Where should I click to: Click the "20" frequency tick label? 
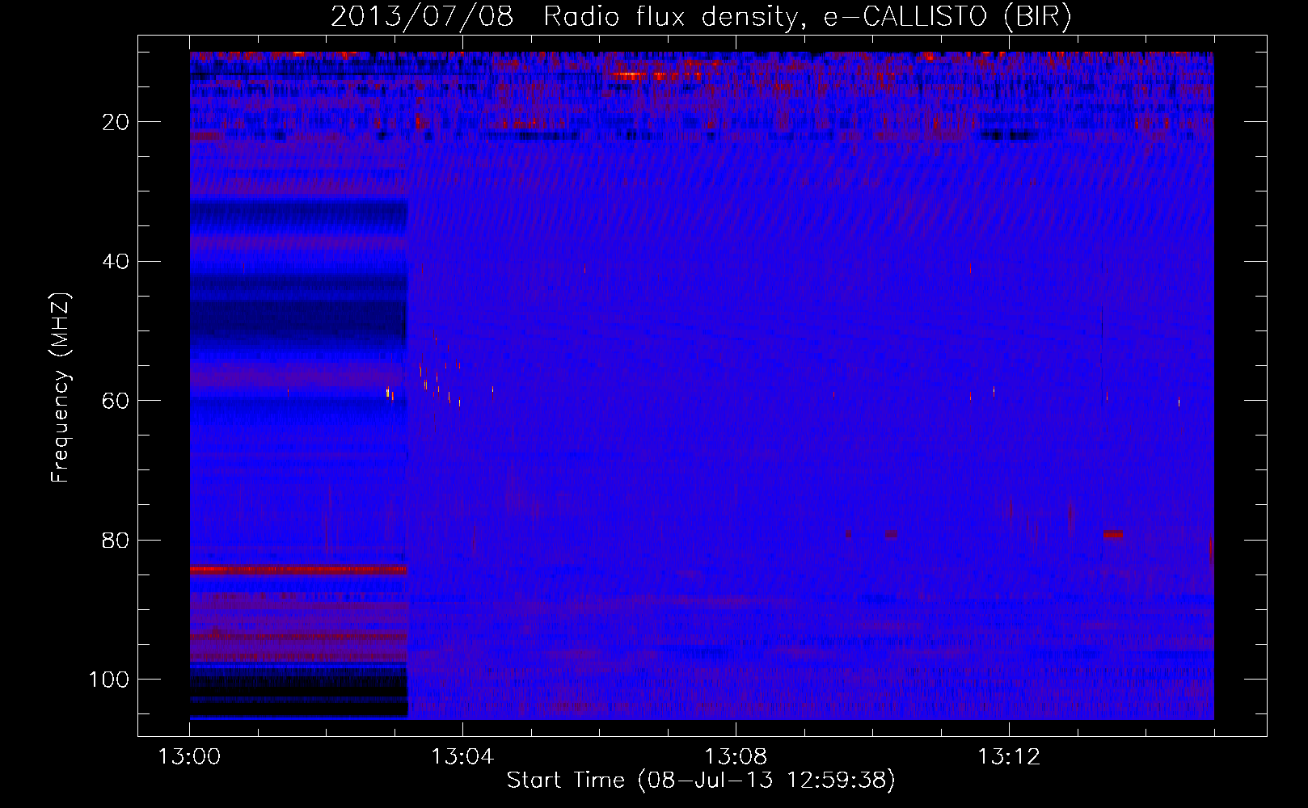click(x=116, y=122)
